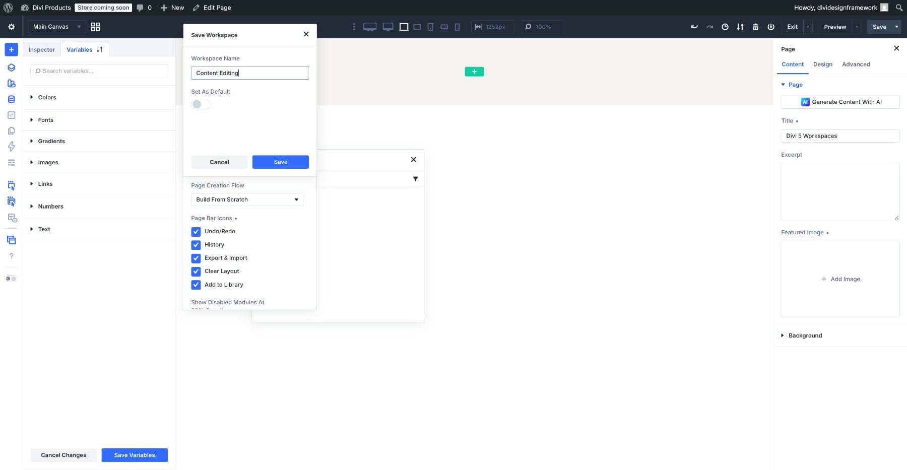Expand the Images variables group
This screenshot has height=470, width=907.
click(x=99, y=162)
